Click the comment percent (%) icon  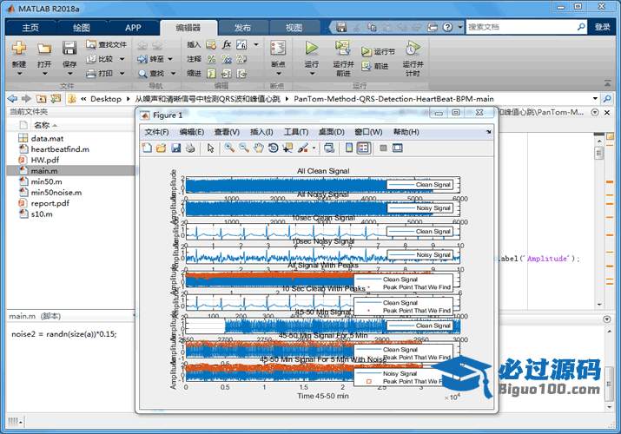(x=212, y=59)
